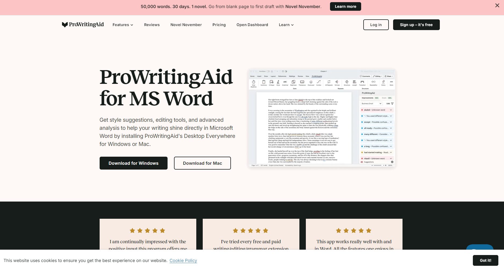Close the Novel November promo banner
This screenshot has height=269, width=504.
point(497,5)
